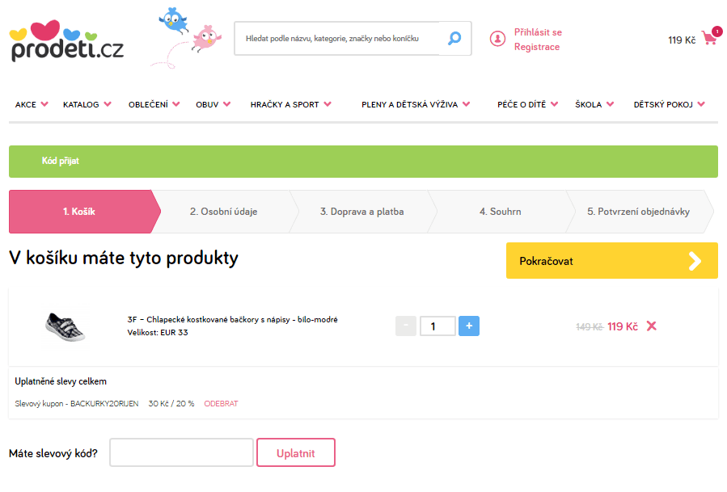Click the Pokračovat button
Image resolution: width=727 pixels, height=492 pixels.
click(612, 260)
